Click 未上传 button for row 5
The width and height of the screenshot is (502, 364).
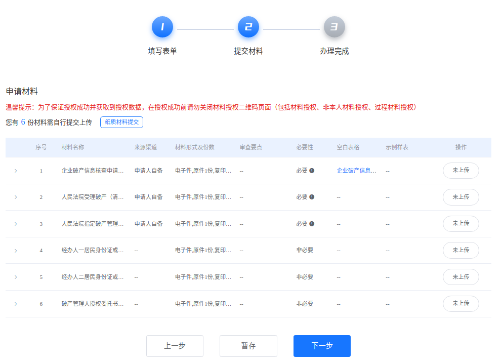click(461, 277)
